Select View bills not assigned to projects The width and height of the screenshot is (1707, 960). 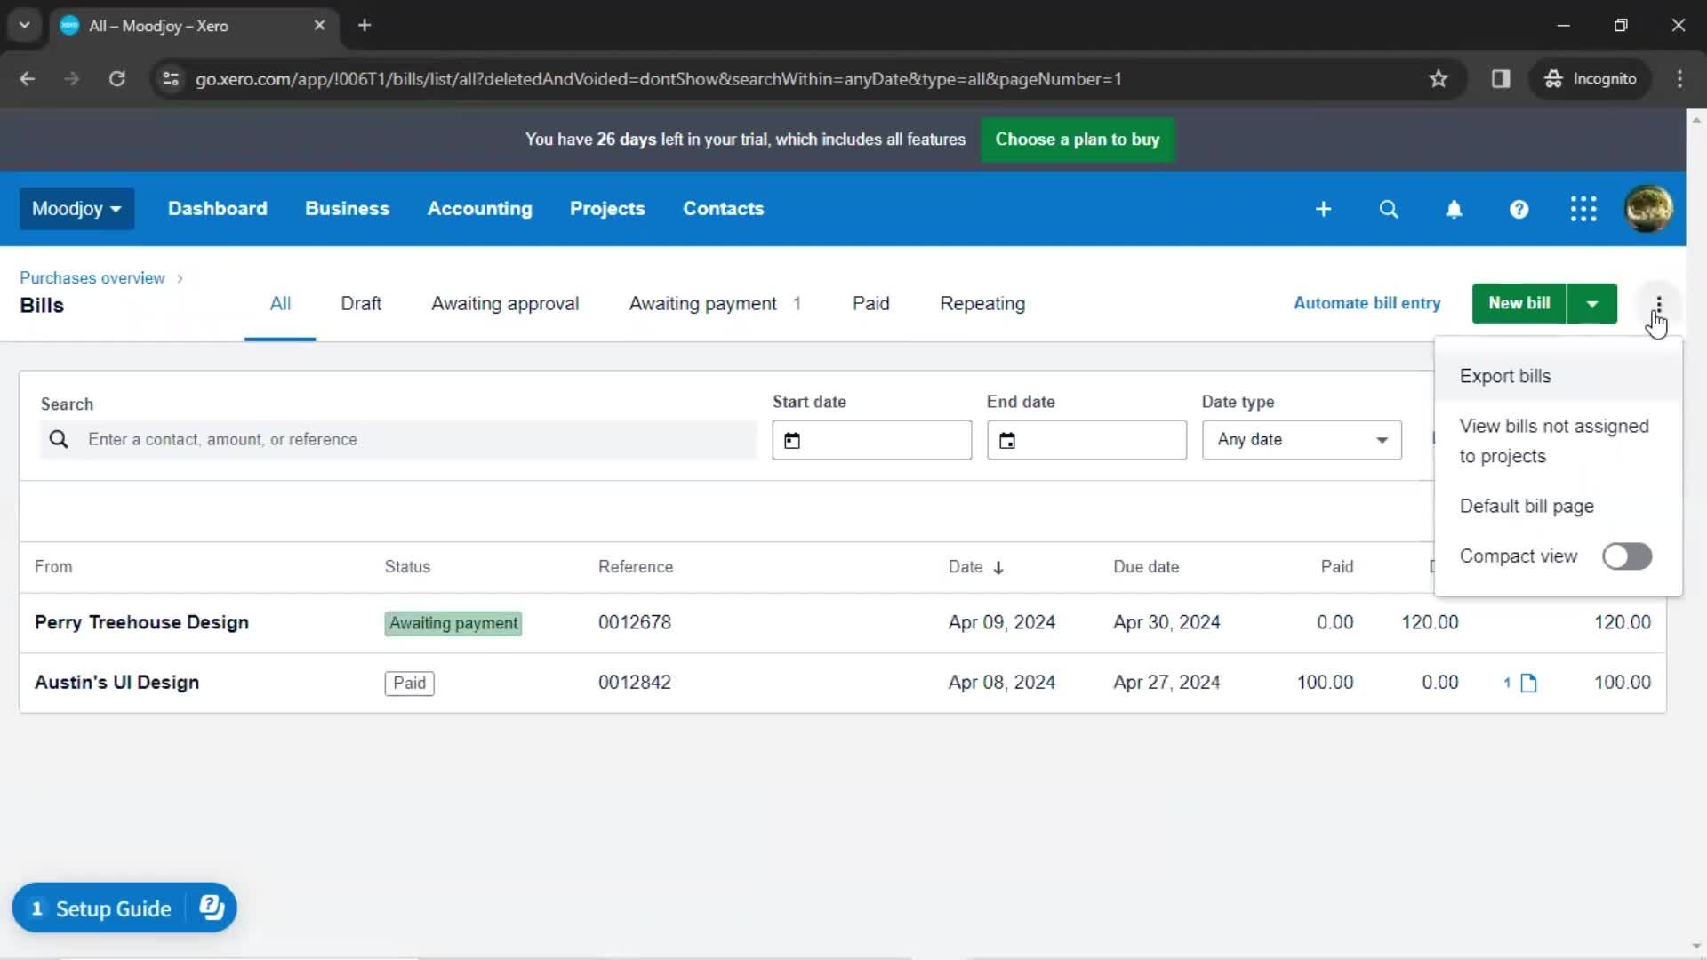[x=1558, y=441]
